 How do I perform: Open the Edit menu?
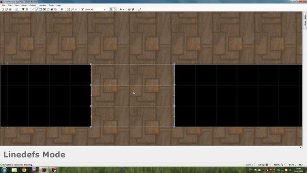tap(10, 5)
